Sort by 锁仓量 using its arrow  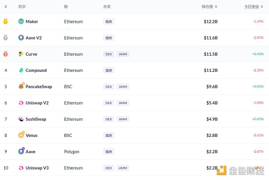pyautogui.click(x=216, y=7)
